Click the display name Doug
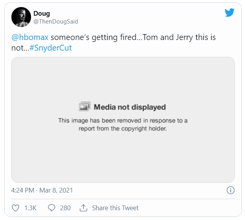Screen dimensions: 245x220 [42, 14]
